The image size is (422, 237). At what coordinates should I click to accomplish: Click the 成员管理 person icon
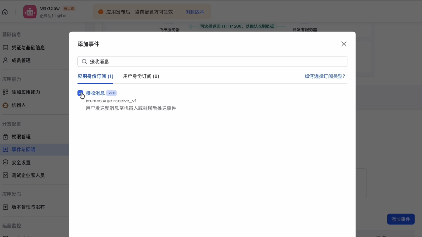[x=5, y=61]
